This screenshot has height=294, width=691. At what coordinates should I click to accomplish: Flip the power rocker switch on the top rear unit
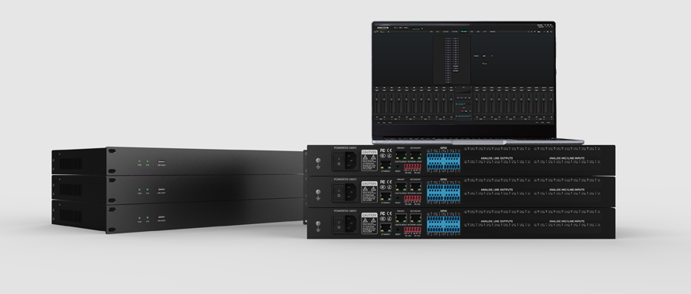pyautogui.click(x=339, y=161)
